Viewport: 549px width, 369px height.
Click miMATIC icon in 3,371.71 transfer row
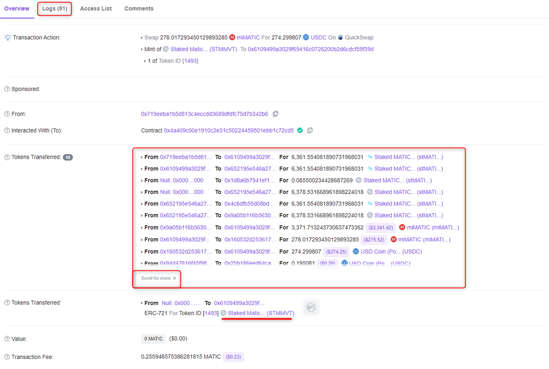tap(402, 227)
